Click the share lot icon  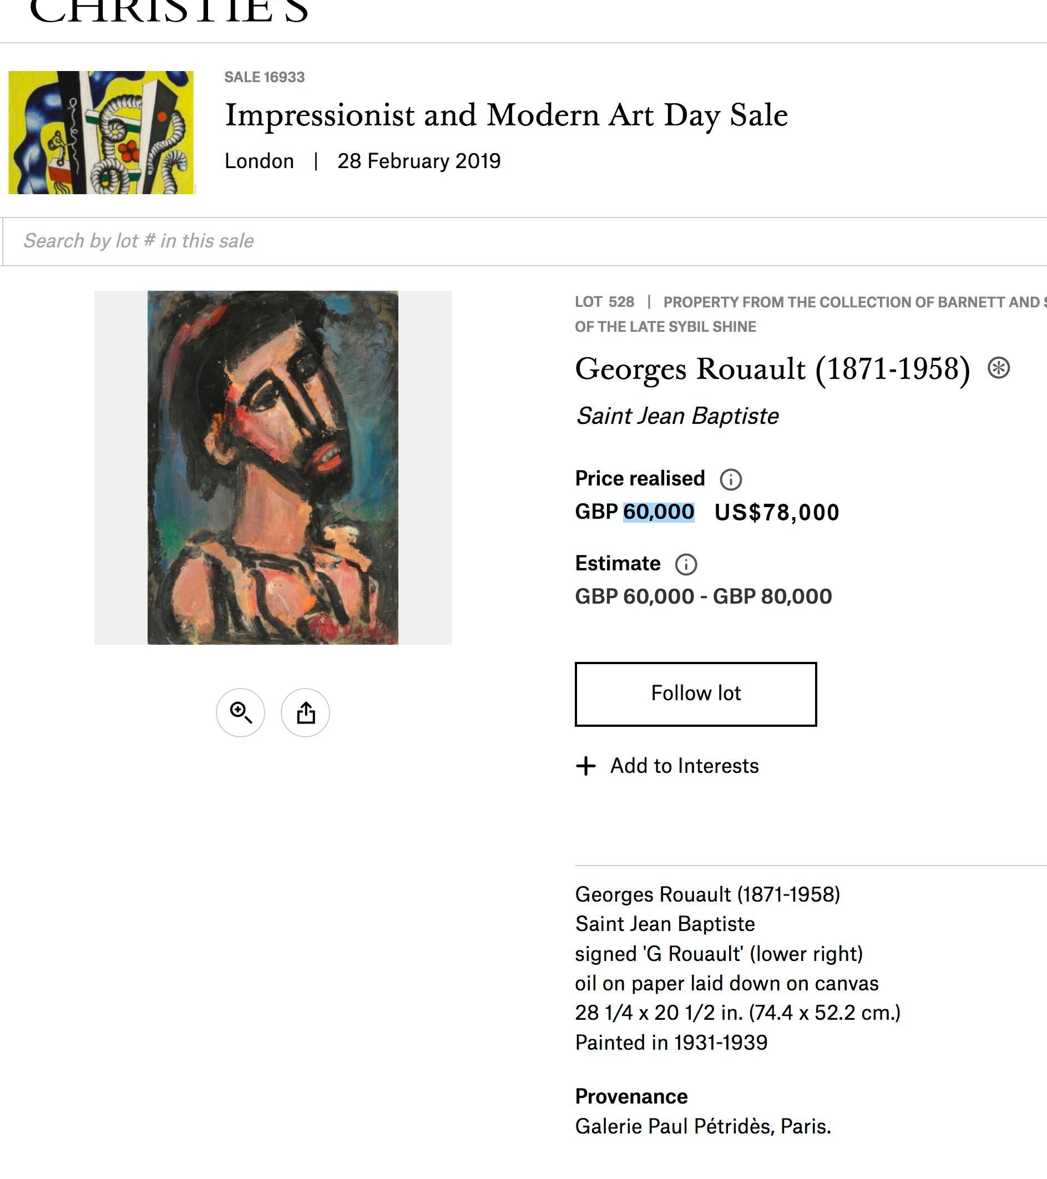click(305, 712)
